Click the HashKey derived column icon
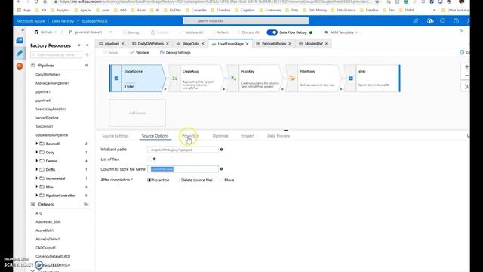483x272 pixels. tap(233, 79)
